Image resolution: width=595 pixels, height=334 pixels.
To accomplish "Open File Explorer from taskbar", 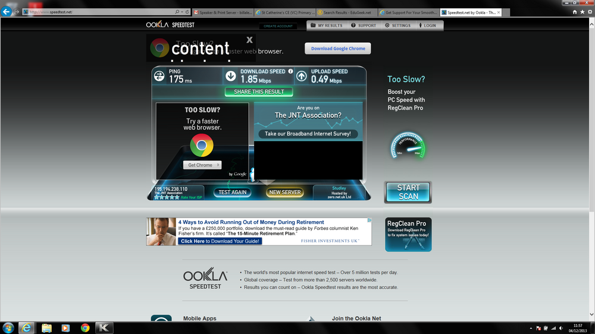I will [x=46, y=327].
